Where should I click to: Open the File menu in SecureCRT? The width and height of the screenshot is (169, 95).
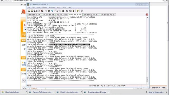[29, 7]
